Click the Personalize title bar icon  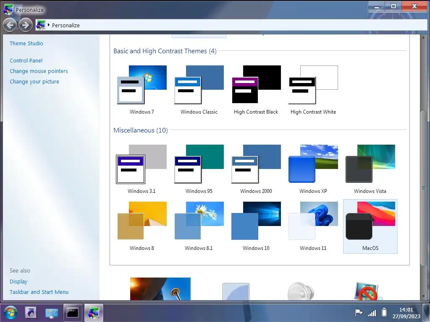(x=8, y=9)
